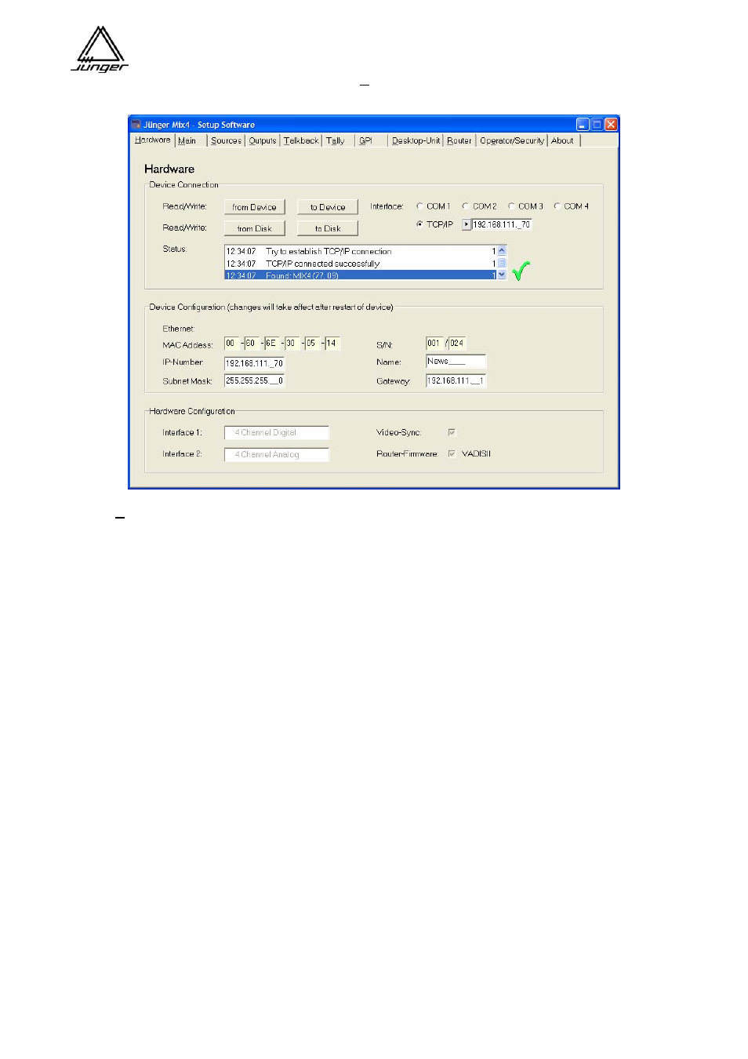
Task: Select the COM 4 interface radio button
Action: point(557,206)
